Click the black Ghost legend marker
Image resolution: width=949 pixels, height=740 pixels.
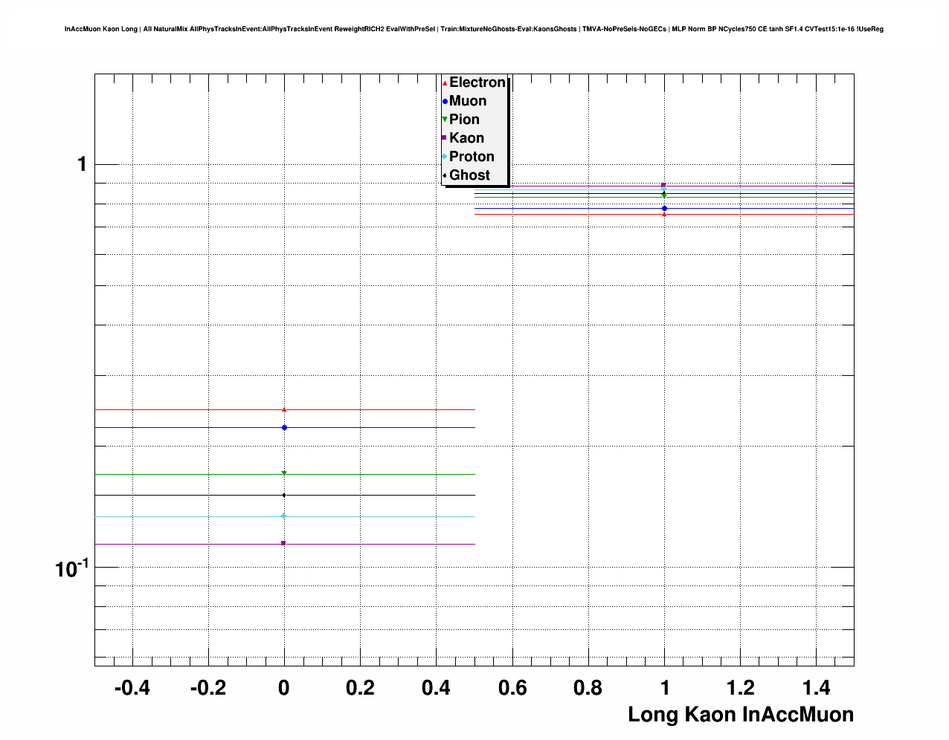[445, 175]
